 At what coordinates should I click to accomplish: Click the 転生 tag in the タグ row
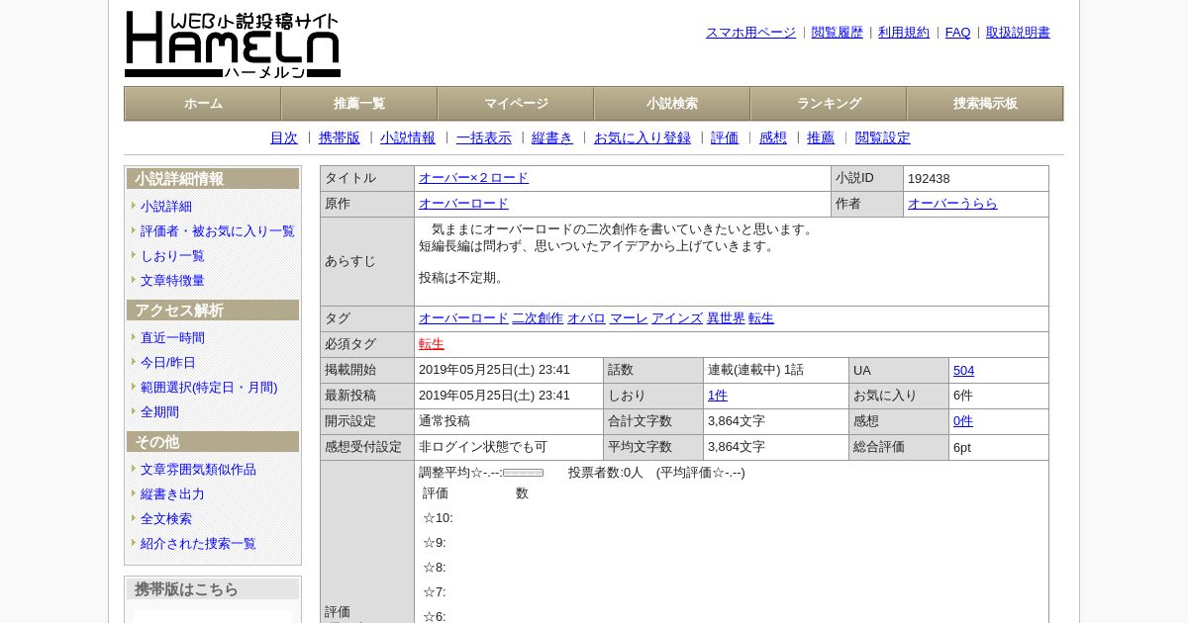[761, 318]
